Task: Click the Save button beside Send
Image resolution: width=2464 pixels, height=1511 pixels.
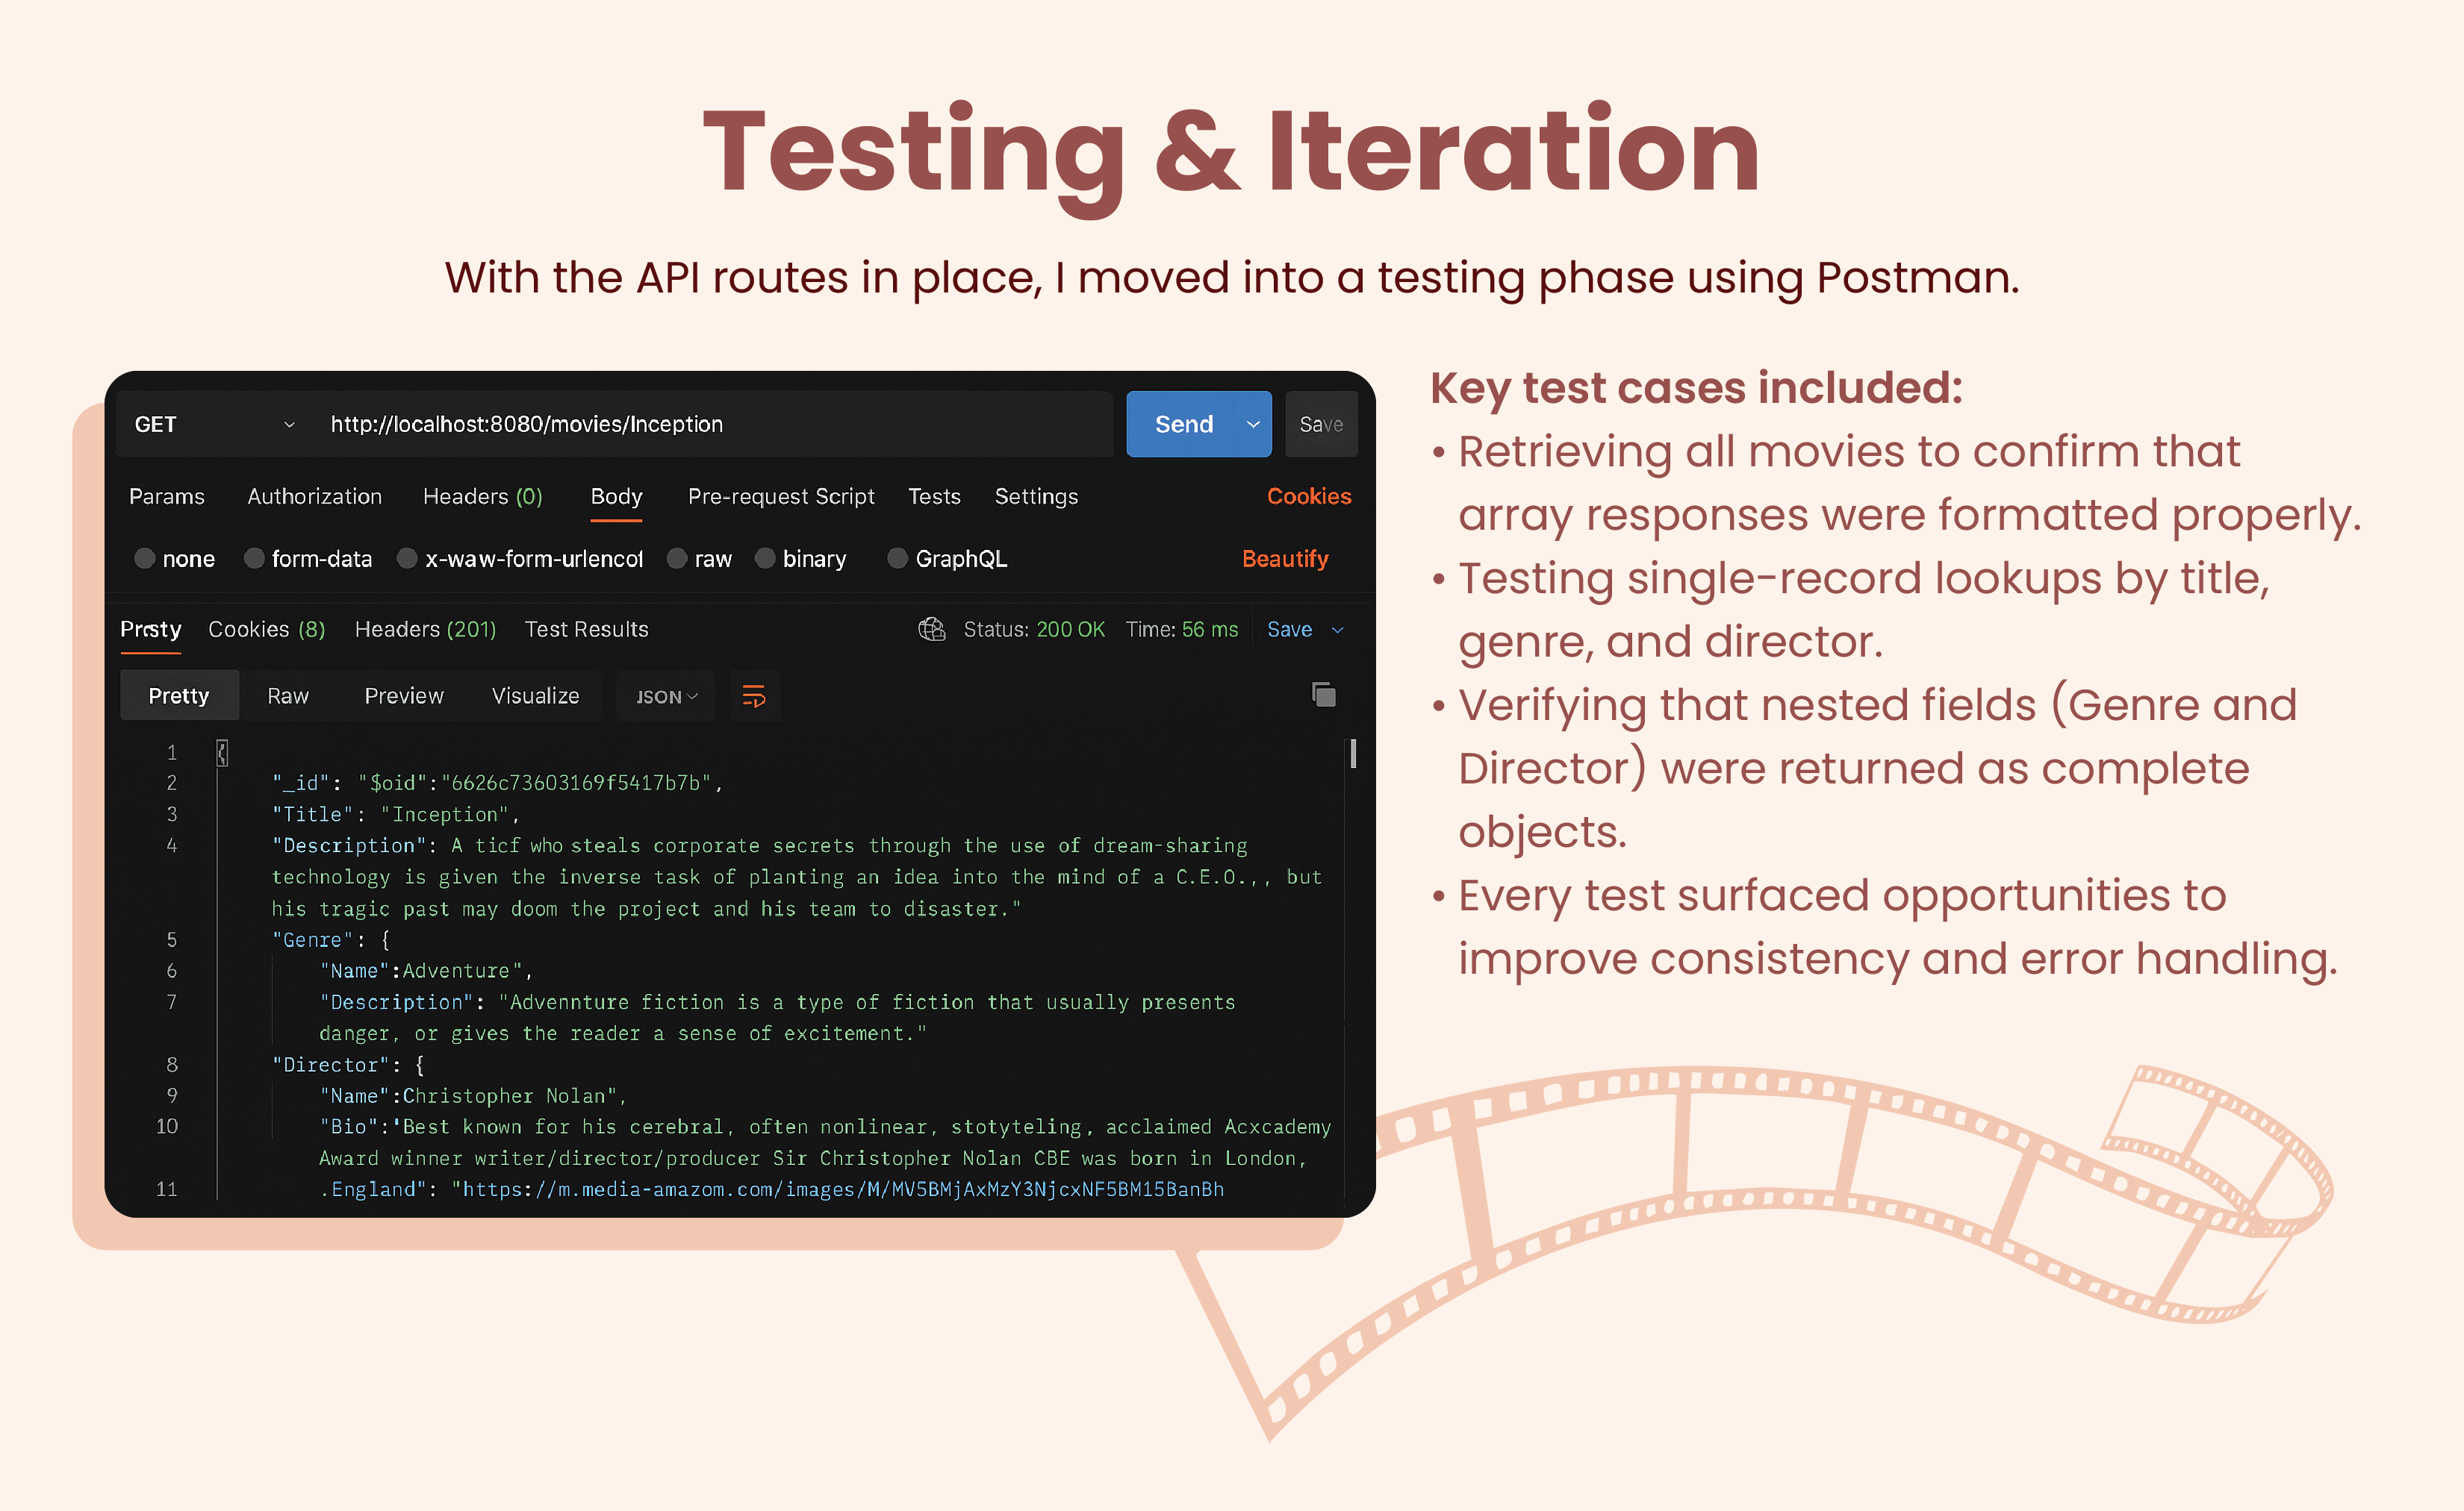Action: click(x=1321, y=424)
